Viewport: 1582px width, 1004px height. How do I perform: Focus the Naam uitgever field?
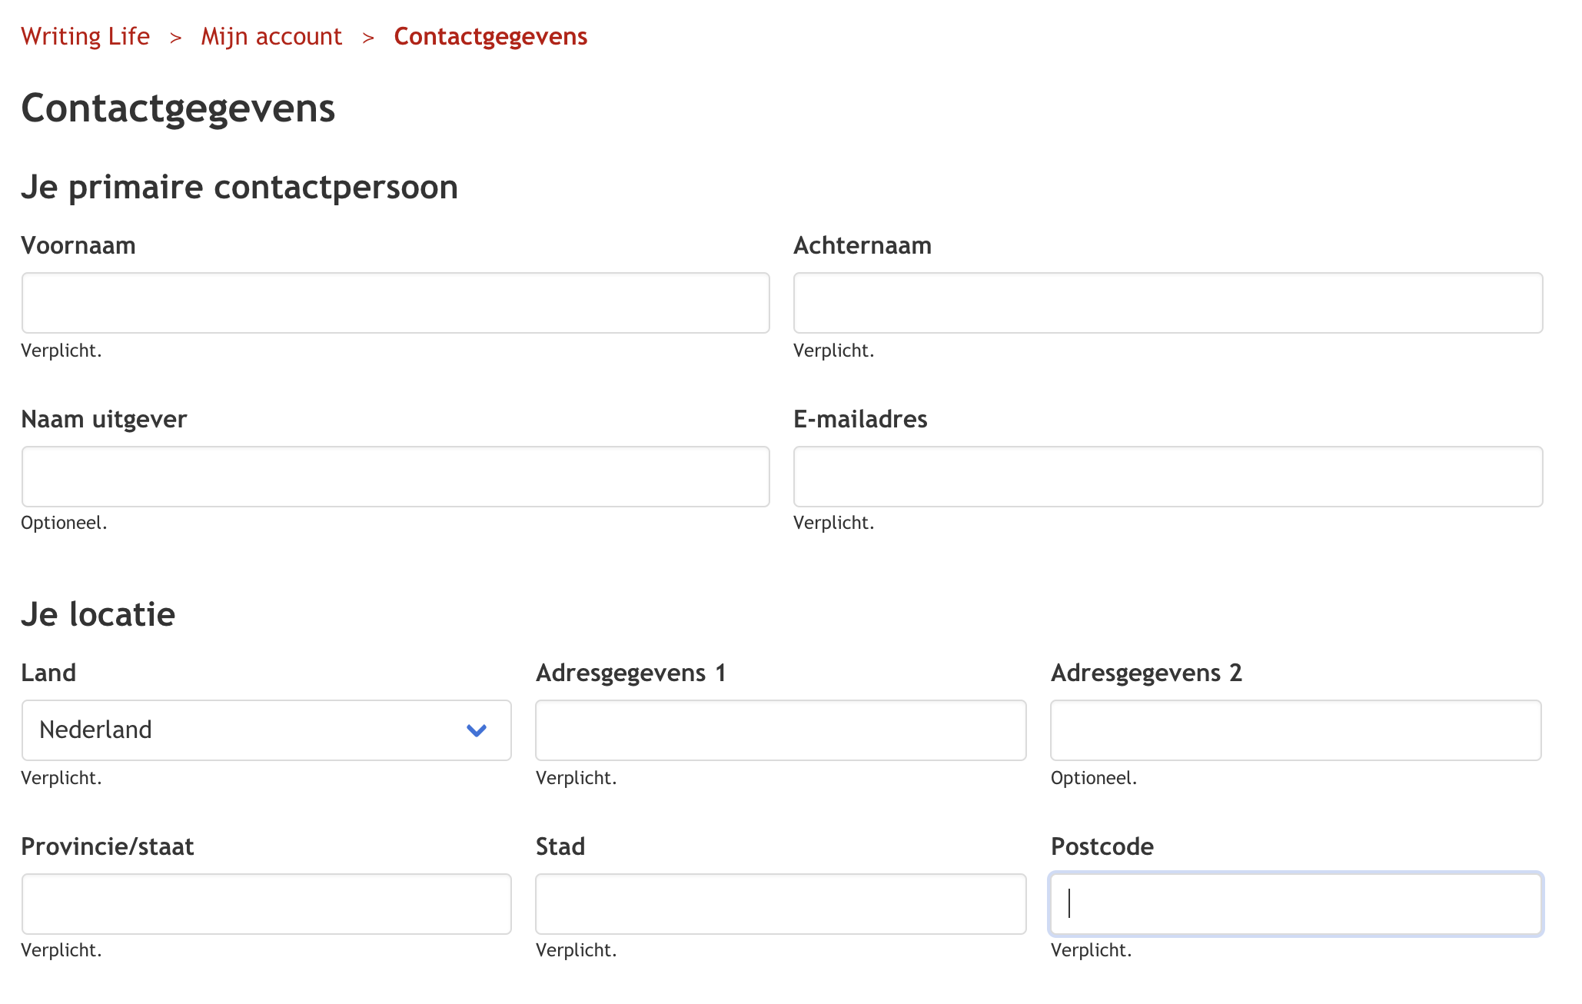point(394,477)
